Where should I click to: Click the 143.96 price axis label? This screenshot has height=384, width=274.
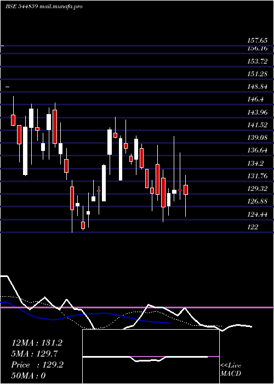click(x=257, y=112)
